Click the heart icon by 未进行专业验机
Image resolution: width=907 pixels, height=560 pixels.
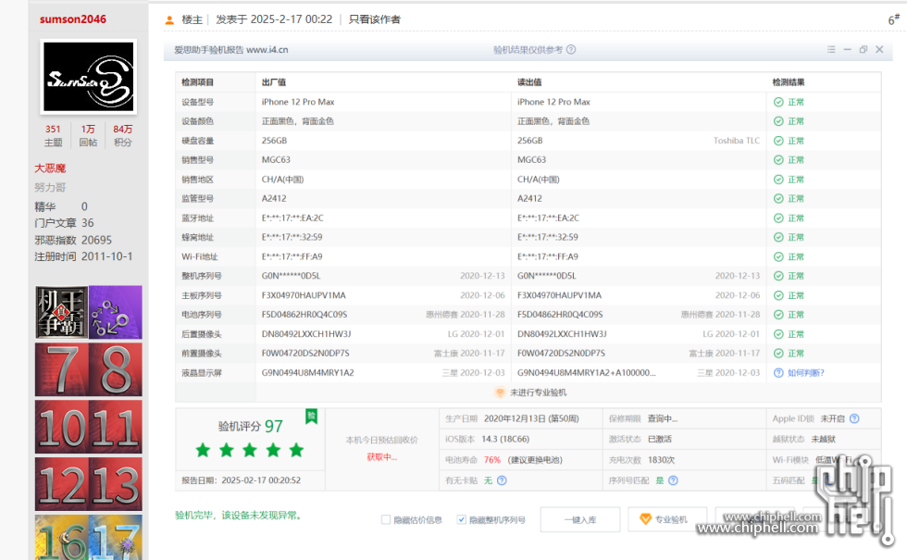(499, 392)
